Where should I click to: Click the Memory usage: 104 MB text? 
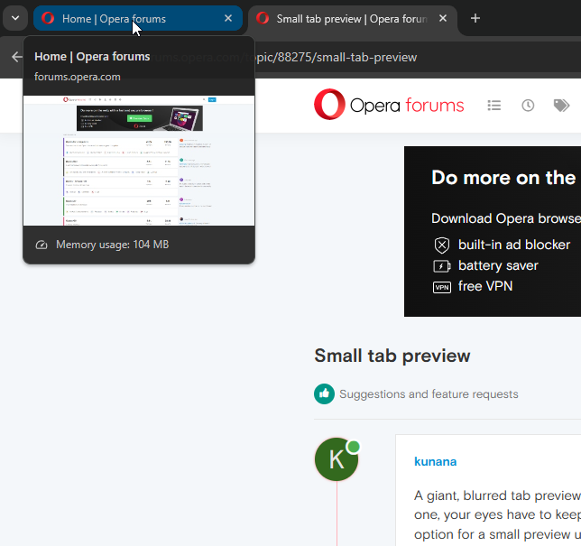(112, 245)
